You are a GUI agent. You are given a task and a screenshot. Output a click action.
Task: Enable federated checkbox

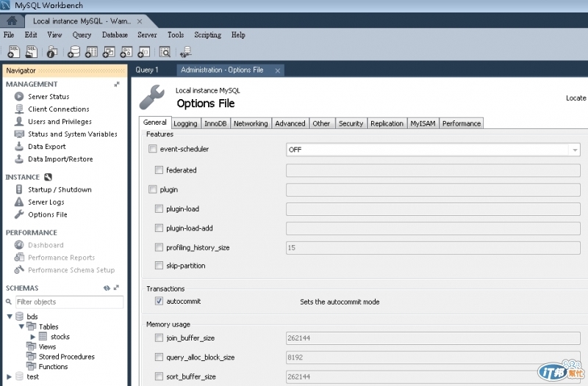tap(159, 170)
